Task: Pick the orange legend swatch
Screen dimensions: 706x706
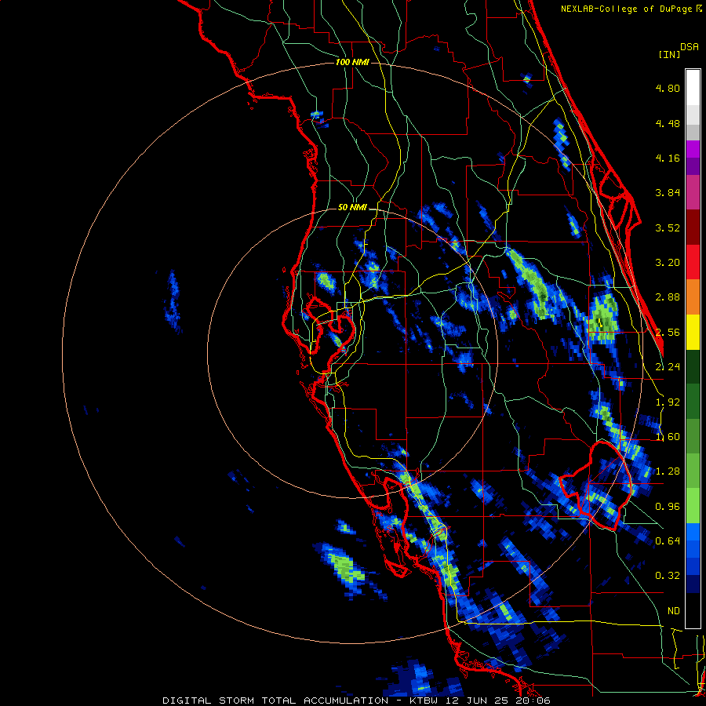Action: (x=693, y=297)
